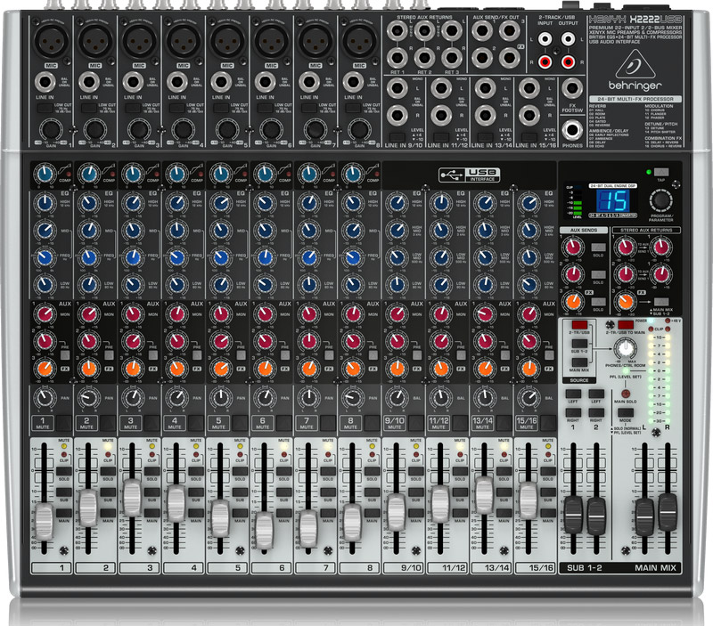Click the main mix left fader cap

coord(644,516)
